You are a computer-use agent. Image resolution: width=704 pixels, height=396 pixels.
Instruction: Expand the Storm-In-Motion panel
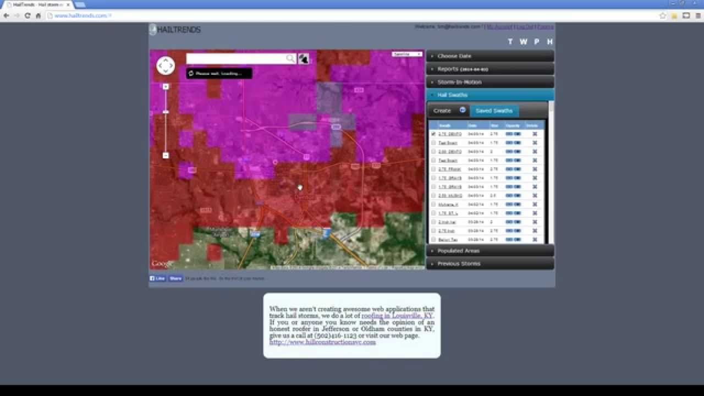pos(490,82)
